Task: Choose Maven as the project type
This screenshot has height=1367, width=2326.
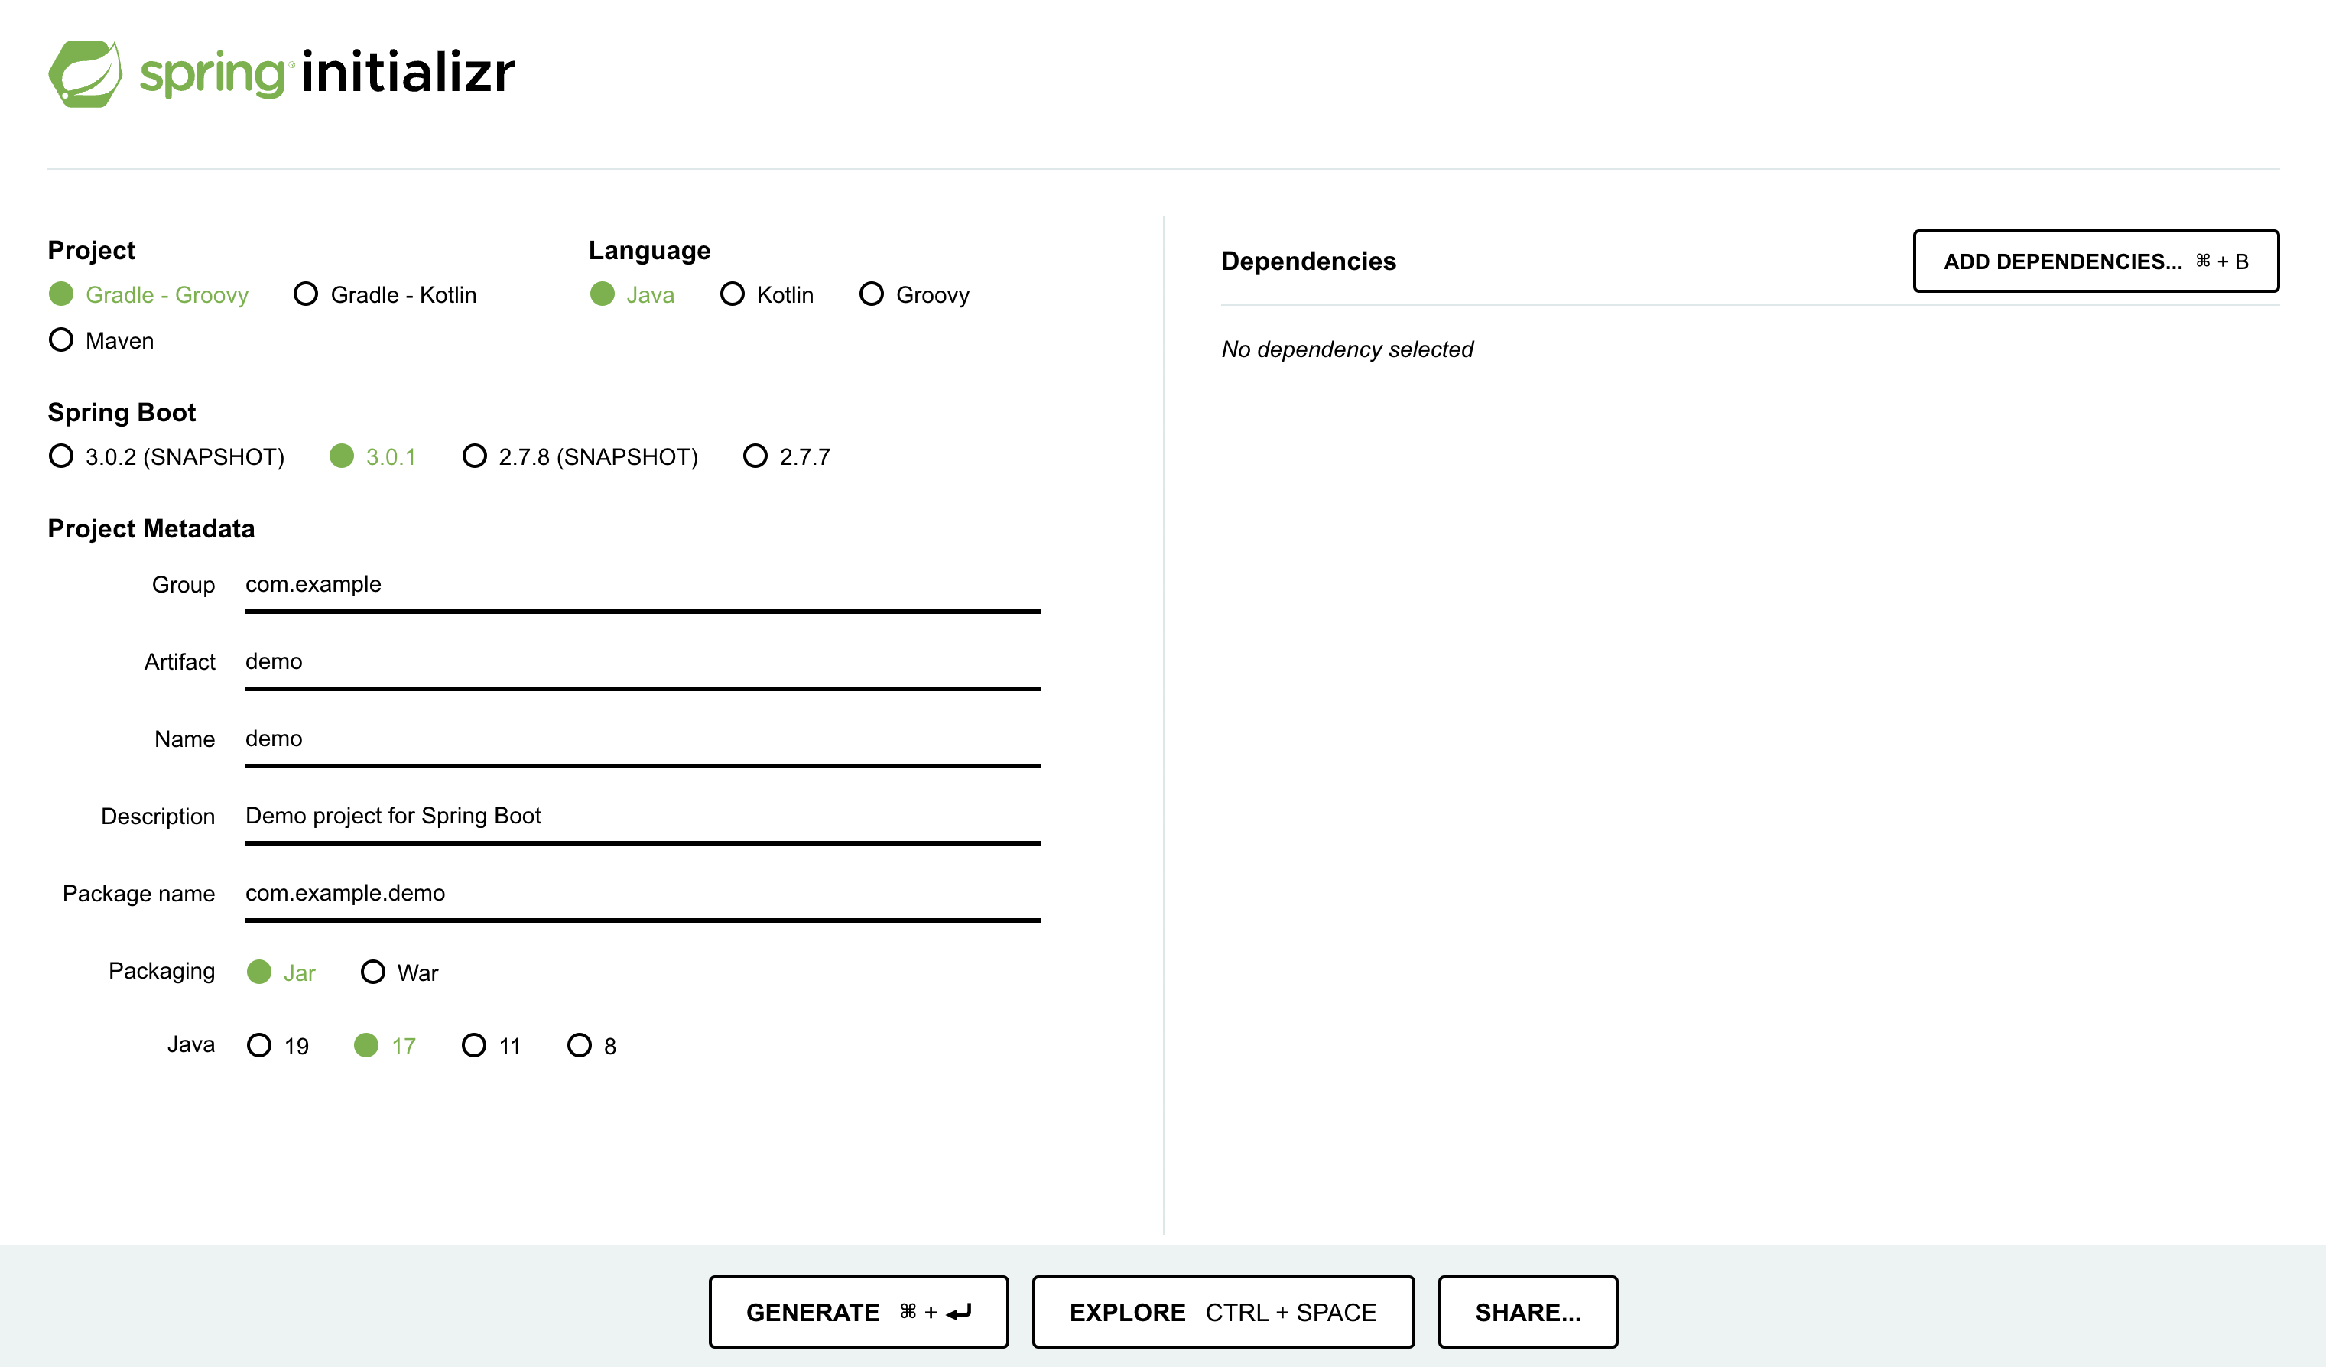Action: [61, 340]
